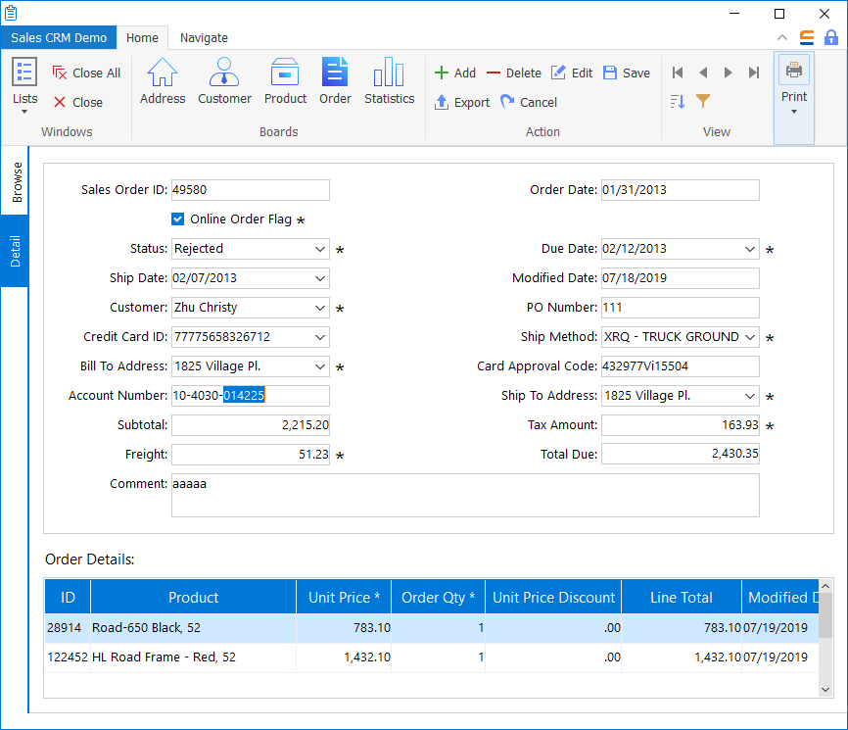Viewport: 848px width, 730px height.
Task: Open the Ship Method dropdown
Action: pos(750,337)
